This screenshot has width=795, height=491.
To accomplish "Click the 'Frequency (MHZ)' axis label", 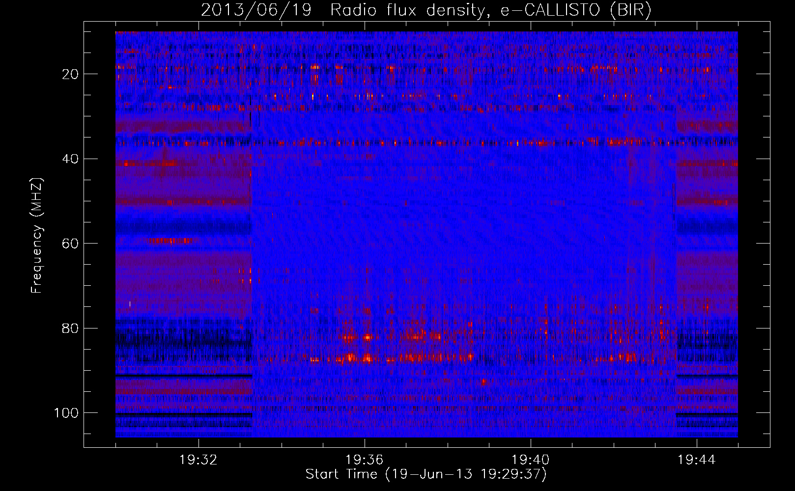I will pyautogui.click(x=37, y=236).
